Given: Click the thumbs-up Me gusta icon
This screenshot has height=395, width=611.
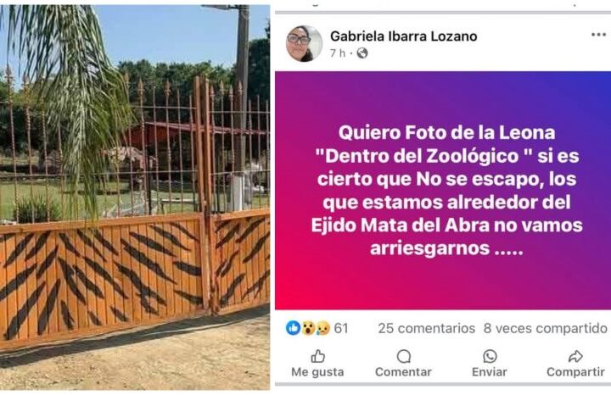Looking at the screenshot, I should [x=317, y=356].
